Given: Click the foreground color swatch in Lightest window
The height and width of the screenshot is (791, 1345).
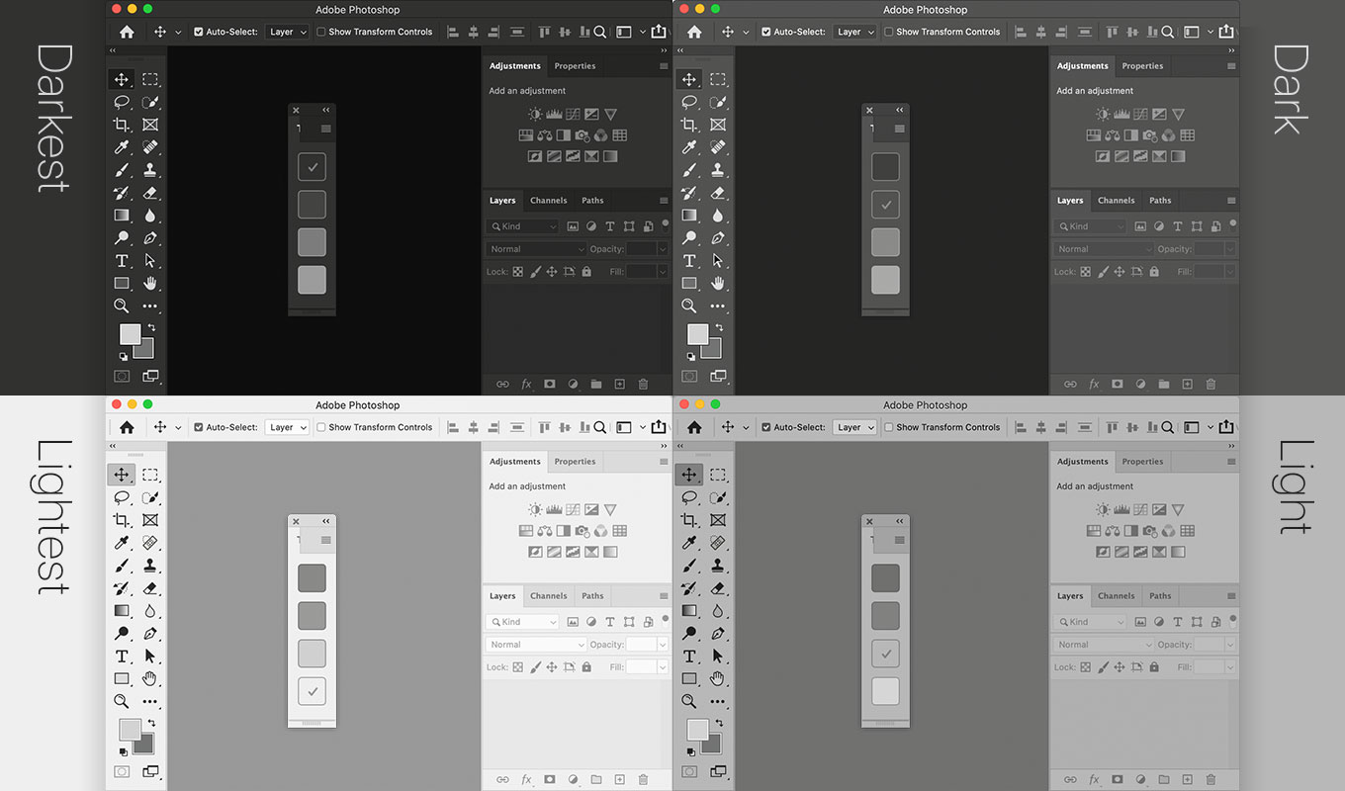Looking at the screenshot, I should pos(129,729).
